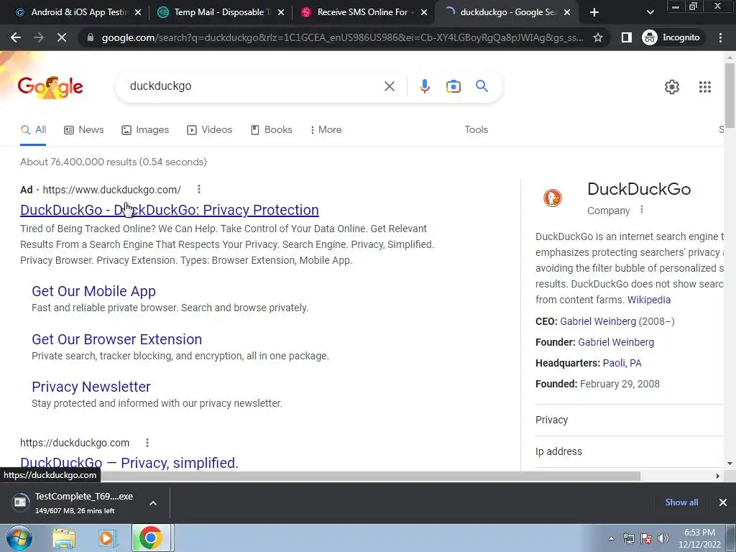Close the Android & iOS App Testing tab
Viewport: 736px width, 552px height.
pyautogui.click(x=137, y=12)
